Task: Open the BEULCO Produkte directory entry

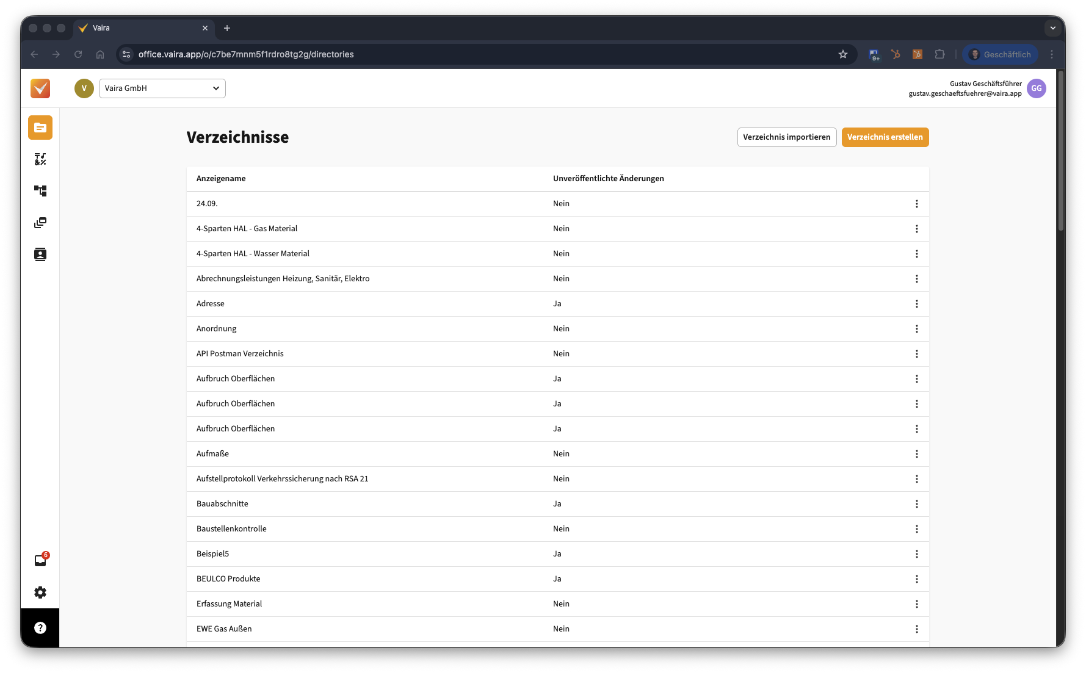Action: coord(228,579)
